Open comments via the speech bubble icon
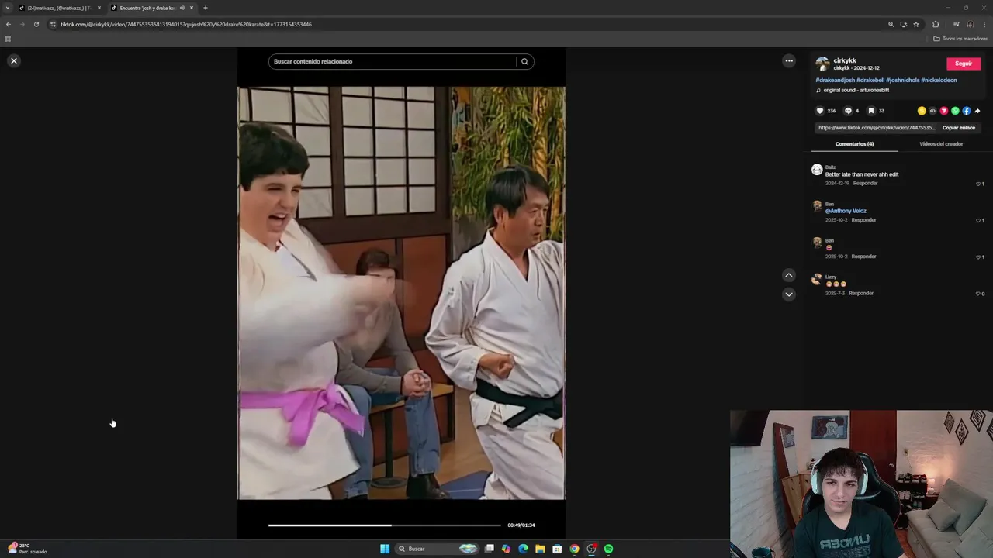The width and height of the screenshot is (993, 558). click(848, 111)
